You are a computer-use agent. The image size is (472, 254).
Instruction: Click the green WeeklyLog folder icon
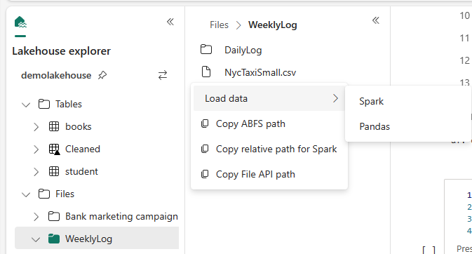tap(54, 239)
